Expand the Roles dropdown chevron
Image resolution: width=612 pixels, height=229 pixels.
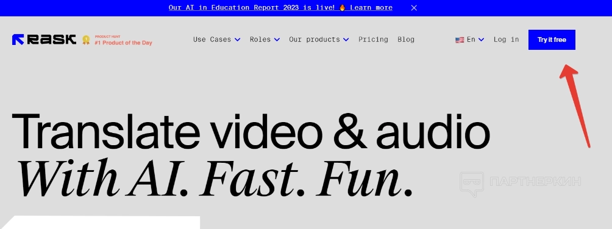(277, 39)
